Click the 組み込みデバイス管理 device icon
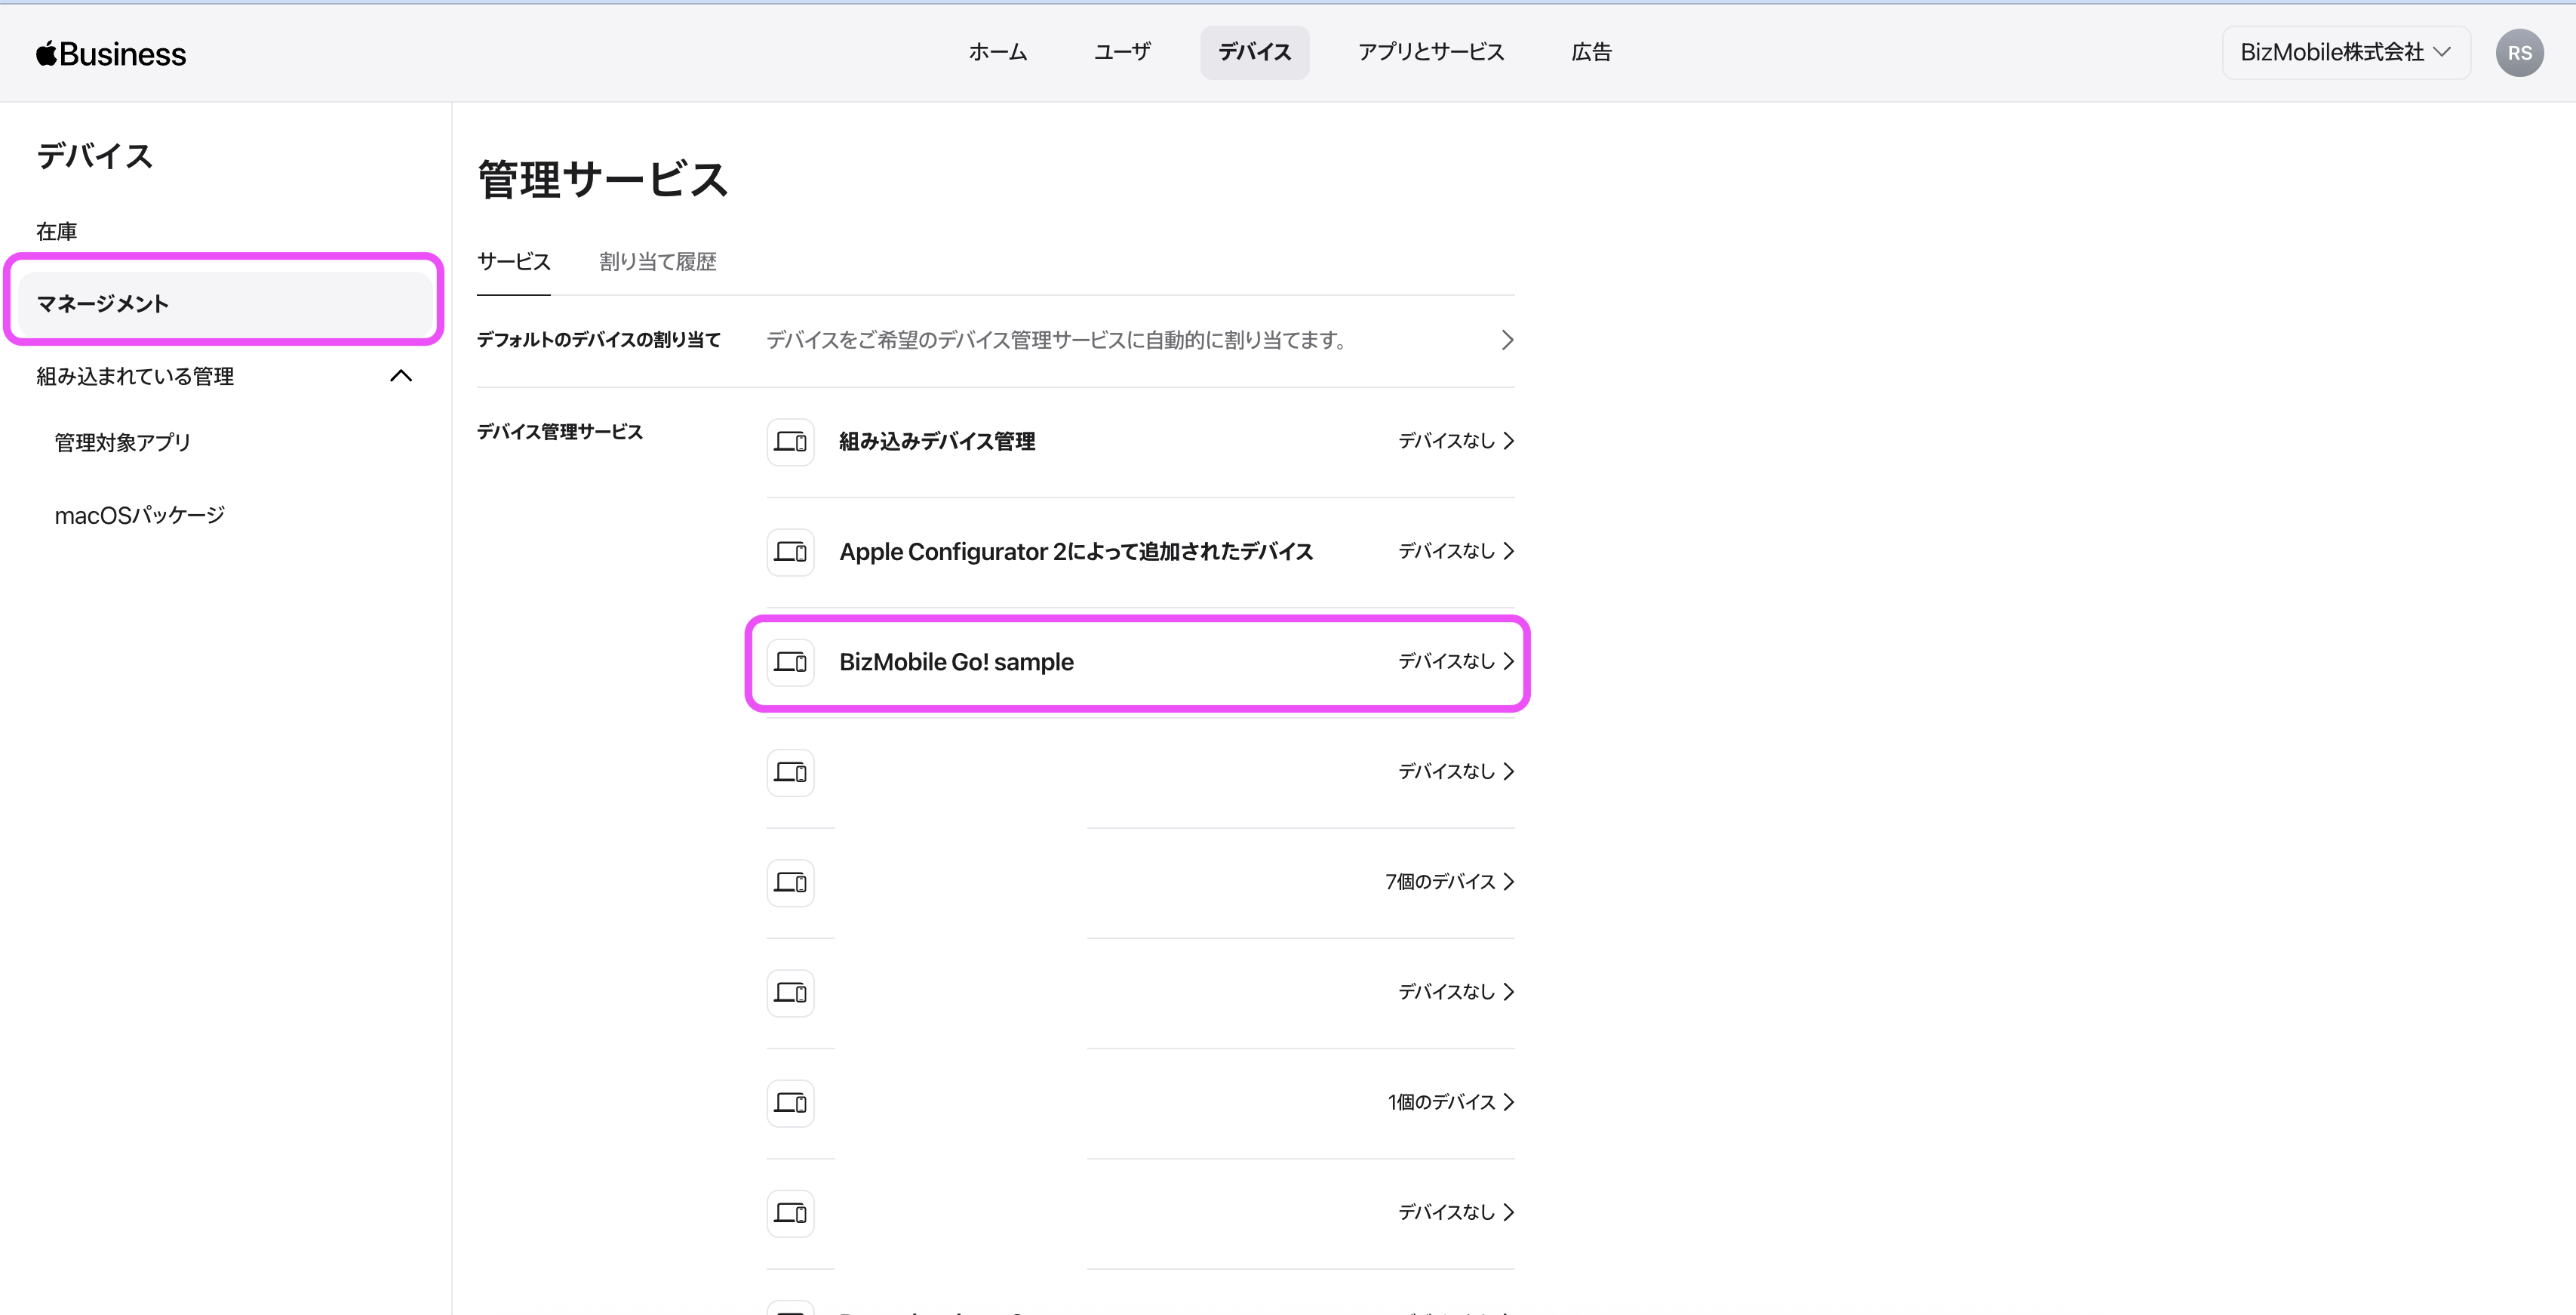Screen dimensions: 2576x1315 pos(790,442)
